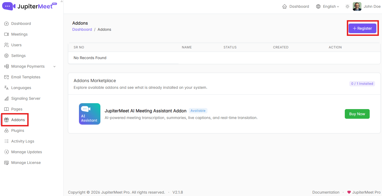
Task: Click the "Addons" breadcrumb text
Action: (x=104, y=29)
